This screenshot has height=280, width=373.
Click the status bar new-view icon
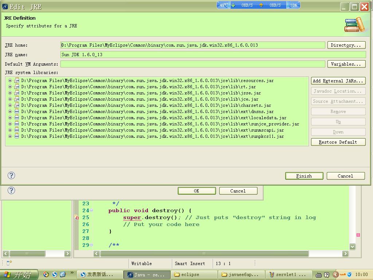[x=9, y=263]
